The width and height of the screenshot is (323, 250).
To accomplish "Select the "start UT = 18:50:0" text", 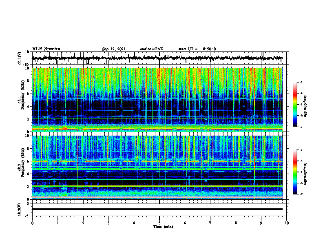I will tap(197, 49).
